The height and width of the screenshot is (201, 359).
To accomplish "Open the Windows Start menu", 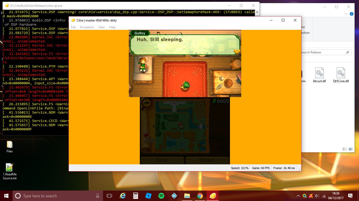I will (6, 196).
